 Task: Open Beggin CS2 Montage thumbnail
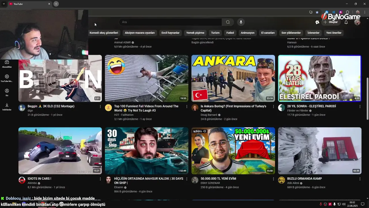click(x=60, y=78)
